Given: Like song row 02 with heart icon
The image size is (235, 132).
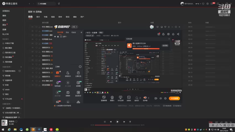Looking at the screenshot, I should click(36, 31).
